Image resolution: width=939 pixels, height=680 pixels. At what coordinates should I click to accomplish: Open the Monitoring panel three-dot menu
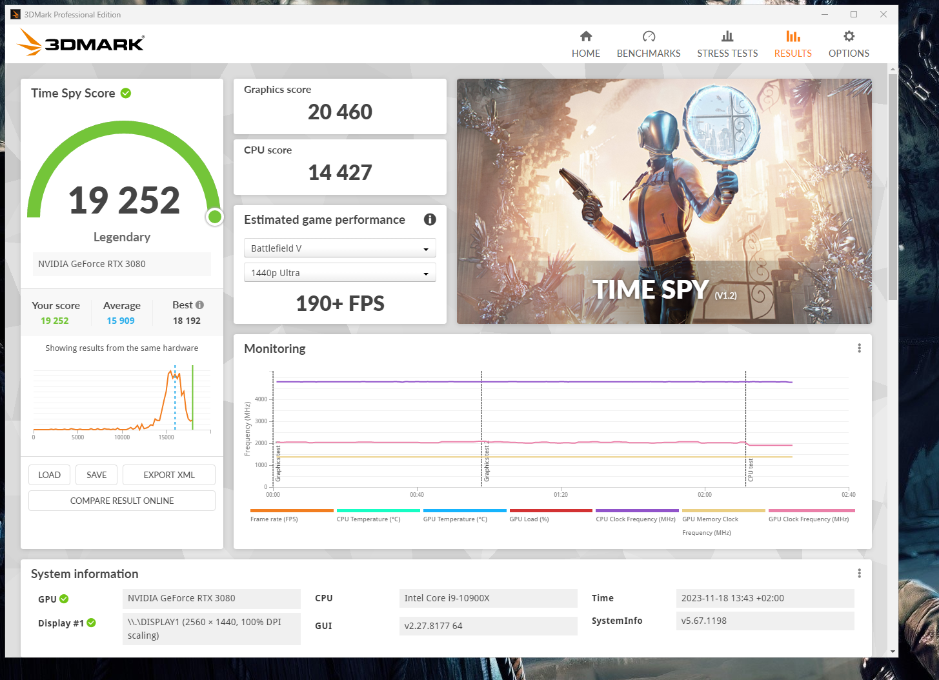coord(859,348)
